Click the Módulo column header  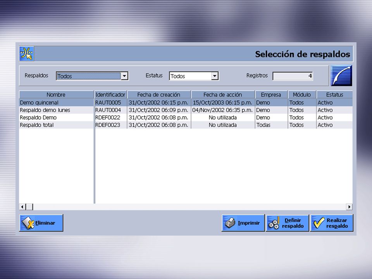[x=302, y=95]
